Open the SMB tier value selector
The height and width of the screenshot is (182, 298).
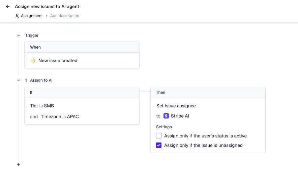(x=49, y=106)
